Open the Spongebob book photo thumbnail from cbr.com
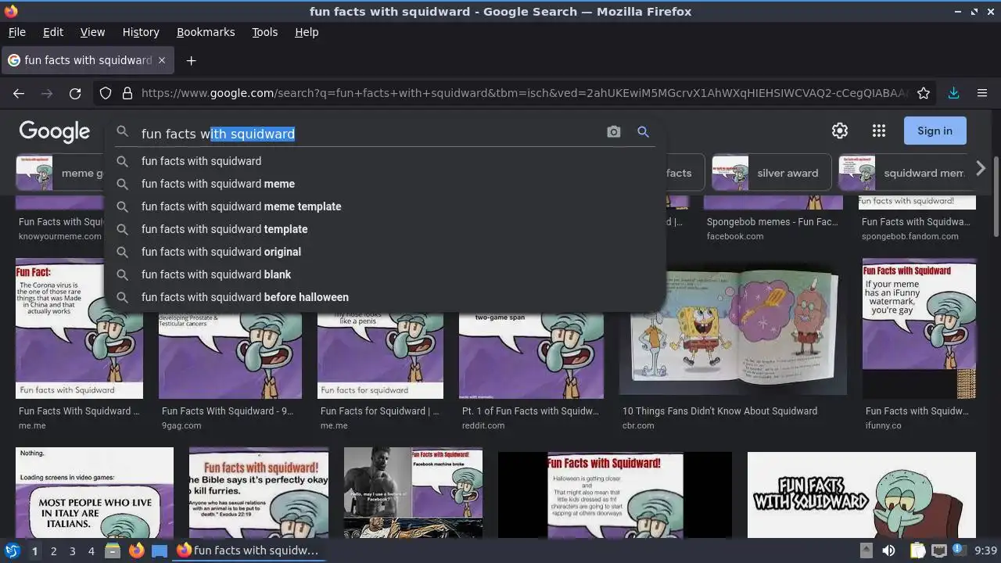The height and width of the screenshot is (563, 1001). pyautogui.click(x=733, y=330)
